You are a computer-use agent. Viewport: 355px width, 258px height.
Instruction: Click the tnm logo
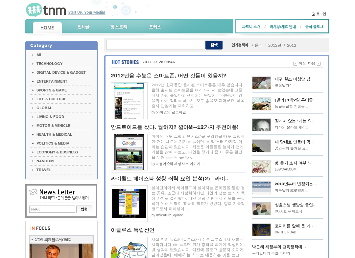tap(46, 10)
